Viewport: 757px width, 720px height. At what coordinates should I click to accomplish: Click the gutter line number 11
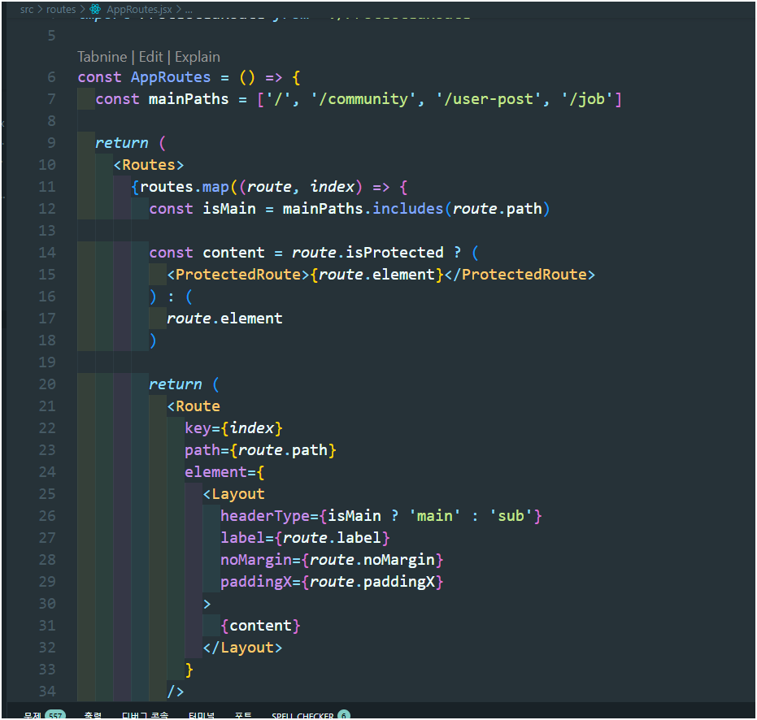click(47, 187)
